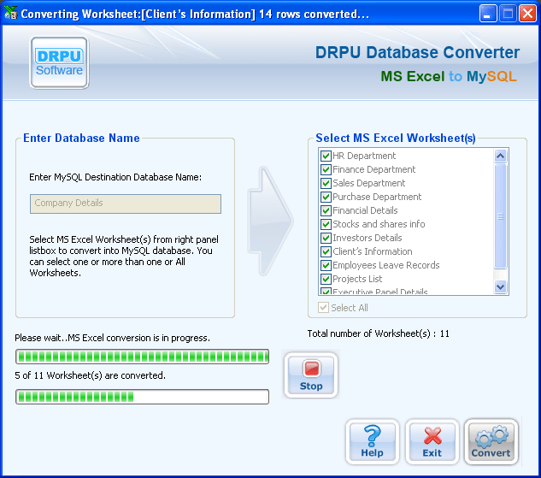Viewport: 541px width, 478px height.
Task: Click 'Total number of Worksheet(s) : 11' text
Action: pyautogui.click(x=378, y=333)
